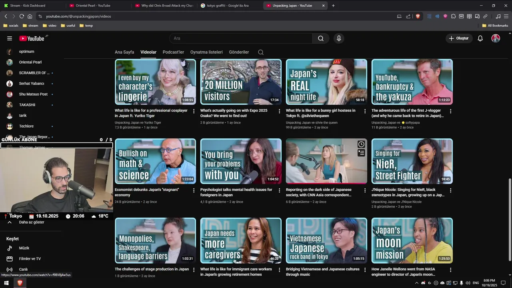Show hidden system tray icons chevron
Viewport: 512px width, 288px height.
click(x=416, y=283)
